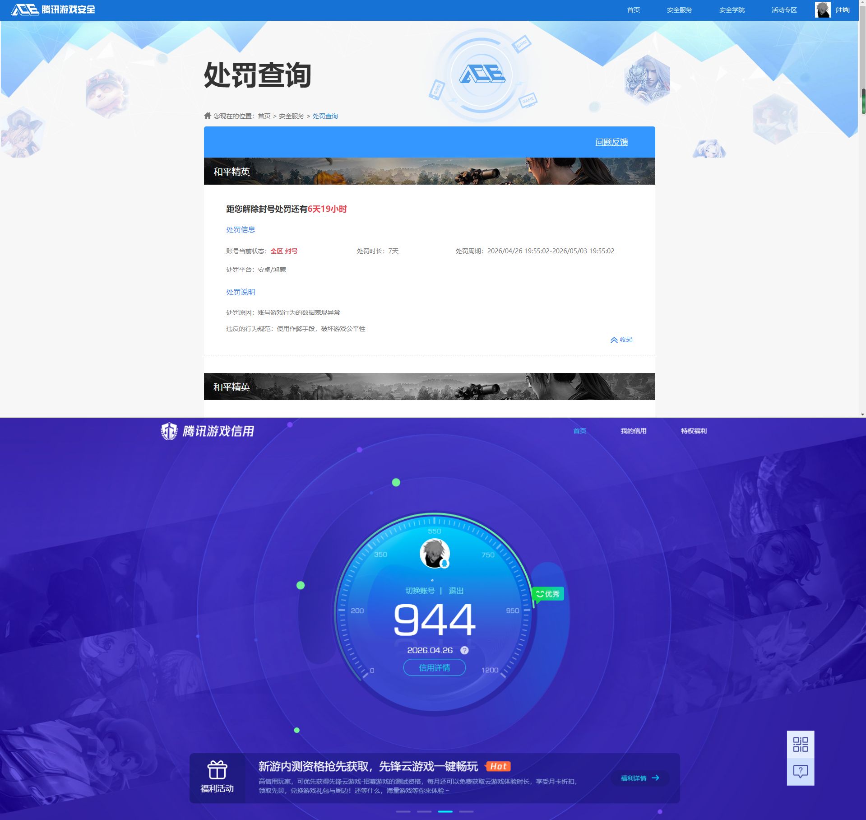This screenshot has height=820, width=866.
Task: Click the 优秀 rating badge
Action: tap(548, 594)
